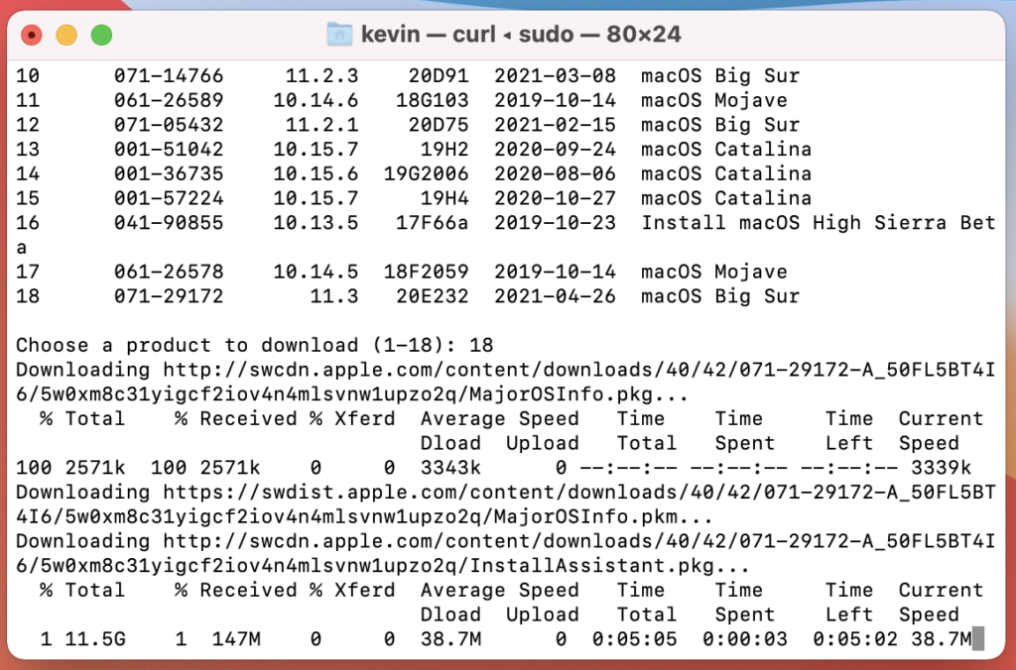Click the InstallAssistant.pkg URL ending
Viewport: 1016px width, 670px height.
610,566
